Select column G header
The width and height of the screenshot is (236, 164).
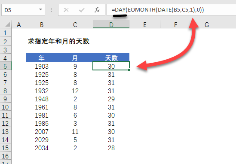pos(207,24)
